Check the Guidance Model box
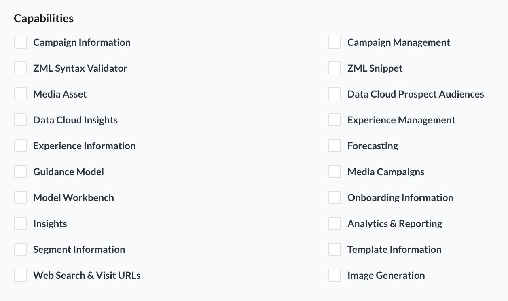The width and height of the screenshot is (508, 301). click(20, 172)
